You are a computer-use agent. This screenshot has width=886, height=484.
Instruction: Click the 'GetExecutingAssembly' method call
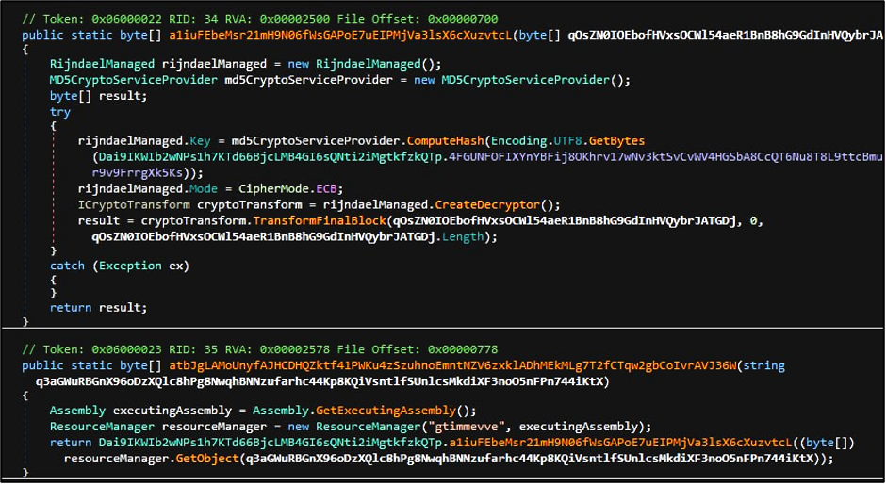(386, 410)
